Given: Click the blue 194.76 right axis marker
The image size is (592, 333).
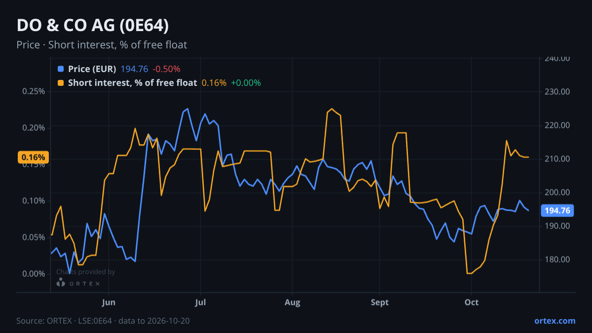Looking at the screenshot, I should tap(557, 211).
